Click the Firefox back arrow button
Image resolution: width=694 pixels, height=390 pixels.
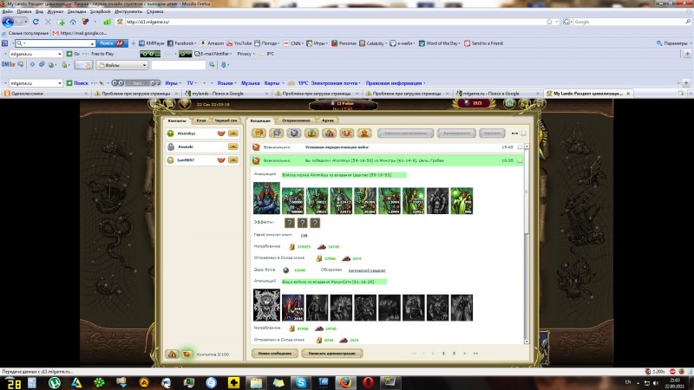coord(8,22)
